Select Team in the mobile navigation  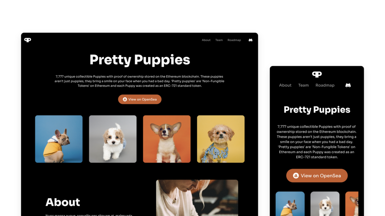click(x=303, y=85)
